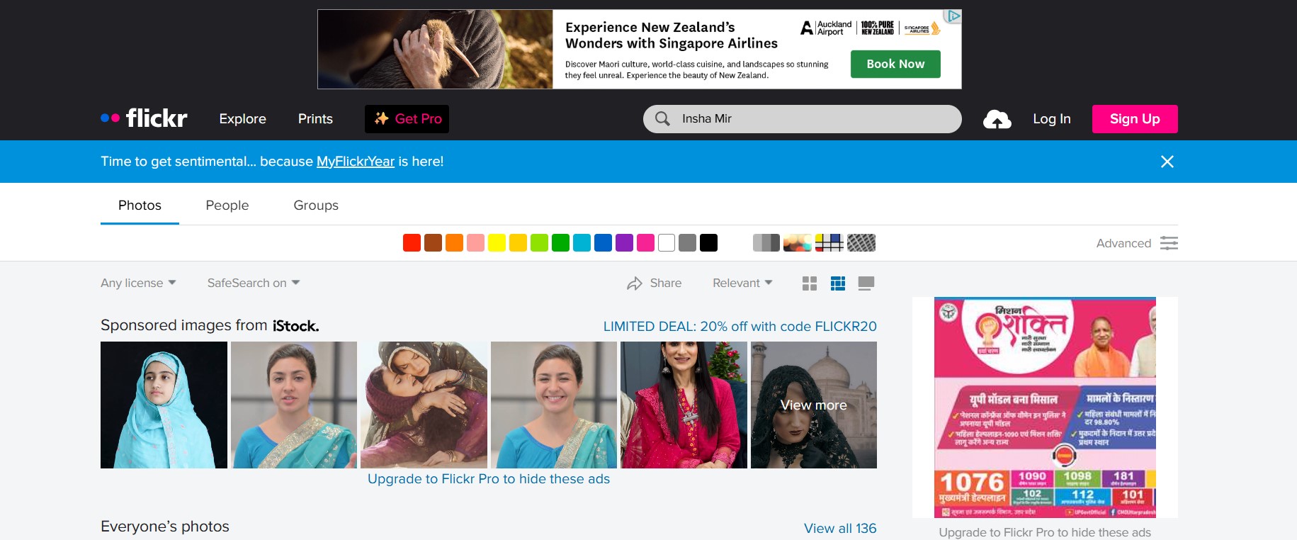Click Log In
1297x540 pixels.
(1052, 119)
